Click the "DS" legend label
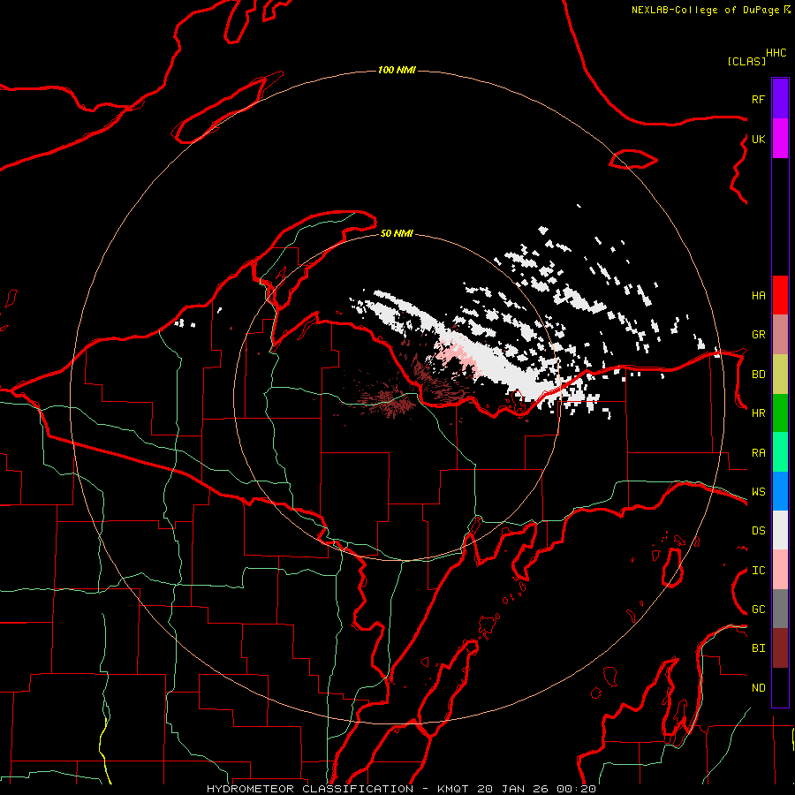Viewport: 795px width, 795px height. click(758, 531)
